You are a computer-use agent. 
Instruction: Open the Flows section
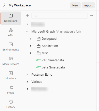pyautogui.click(x=11, y=90)
